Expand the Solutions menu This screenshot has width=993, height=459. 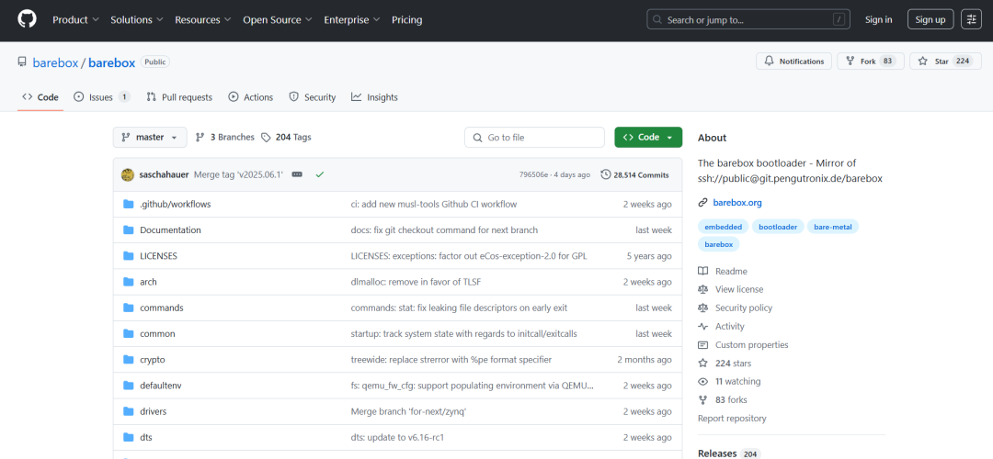[137, 19]
